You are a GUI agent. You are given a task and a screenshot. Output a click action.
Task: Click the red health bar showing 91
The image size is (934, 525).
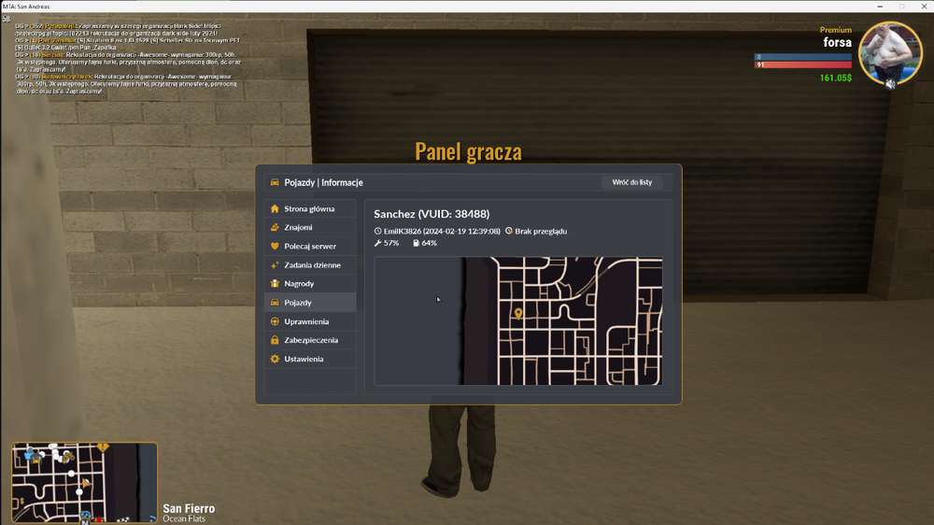tap(803, 65)
